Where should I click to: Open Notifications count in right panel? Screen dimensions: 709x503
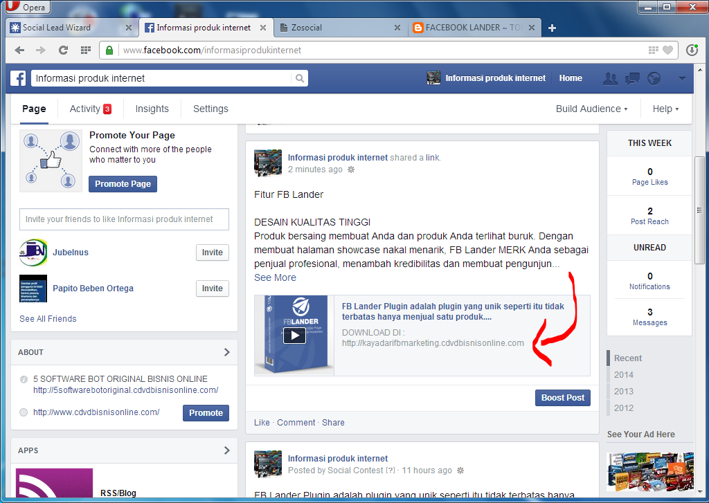[649, 281]
